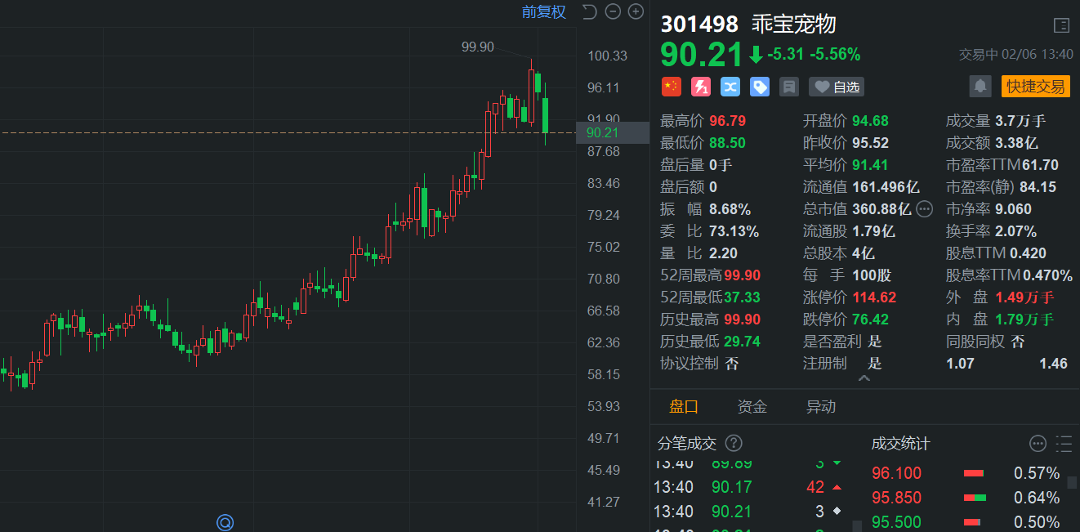Select the 13:40 trade at 90.17
1080x532 pixels.
750,488
